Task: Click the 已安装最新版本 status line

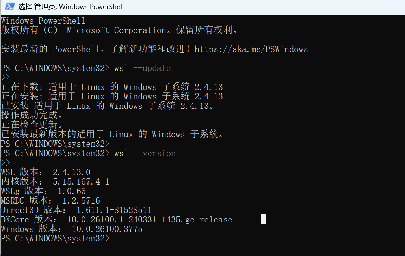Action: pos(112,134)
